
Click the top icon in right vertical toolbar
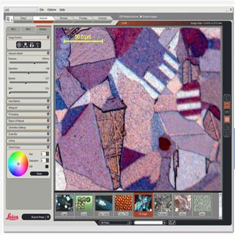227,98
